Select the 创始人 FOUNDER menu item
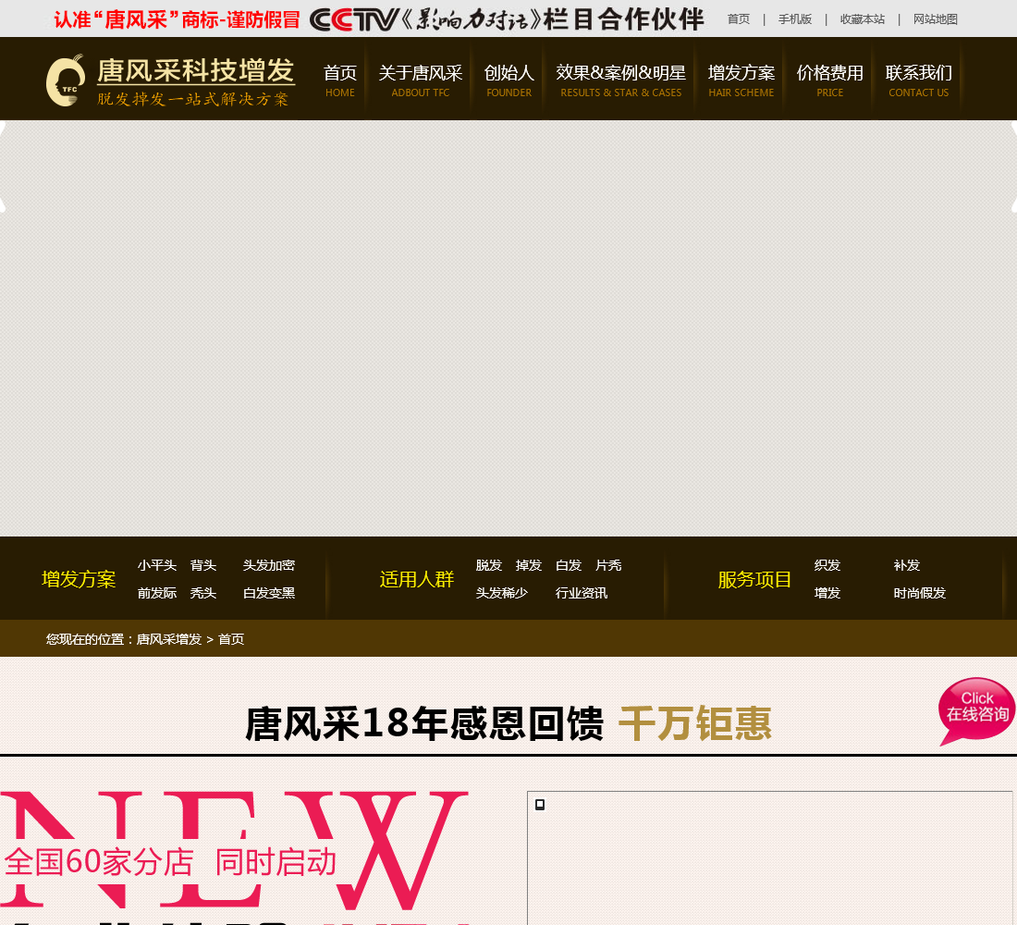Screen dimensions: 1017x925 click(x=509, y=80)
